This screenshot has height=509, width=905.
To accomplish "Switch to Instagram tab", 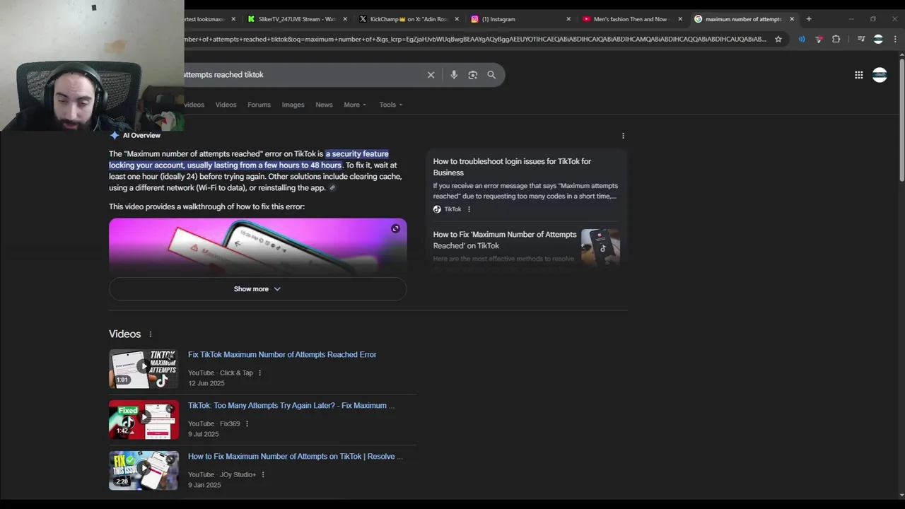I will 520,19.
